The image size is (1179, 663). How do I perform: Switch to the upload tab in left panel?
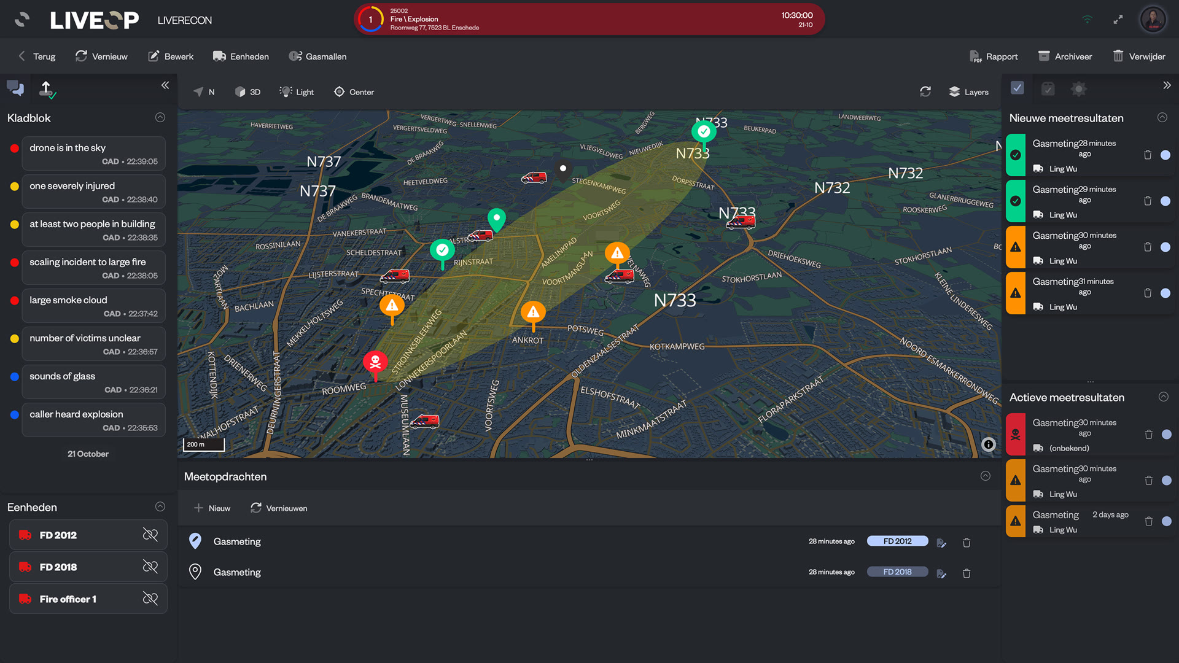coord(47,90)
